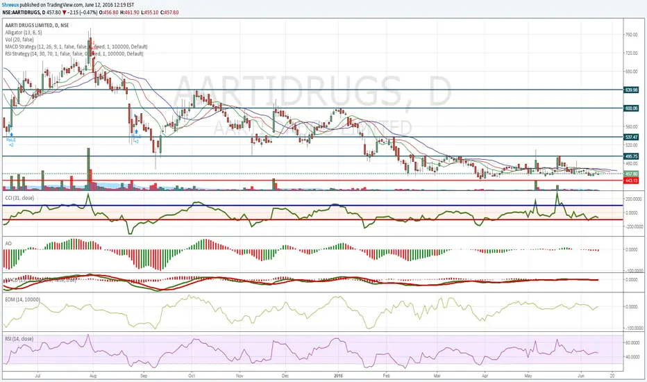Select the CCI (31, close) pane label
This screenshot has width=647, height=382.
coord(19,198)
